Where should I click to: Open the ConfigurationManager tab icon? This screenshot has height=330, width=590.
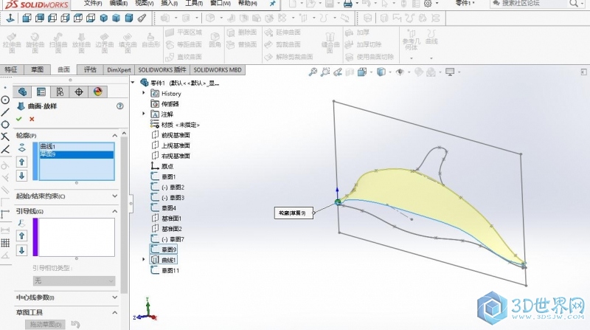(x=60, y=92)
